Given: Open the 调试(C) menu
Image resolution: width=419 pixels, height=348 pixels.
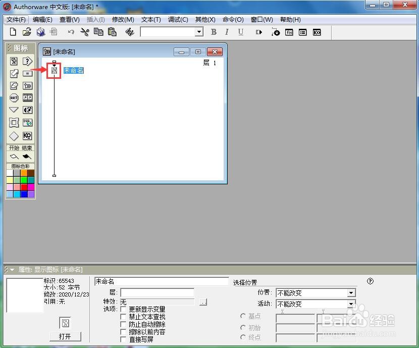Looking at the screenshot, I should click(178, 20).
